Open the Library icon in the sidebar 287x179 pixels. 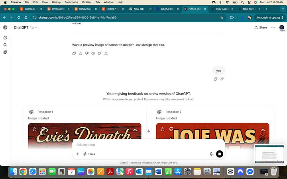tap(5, 52)
